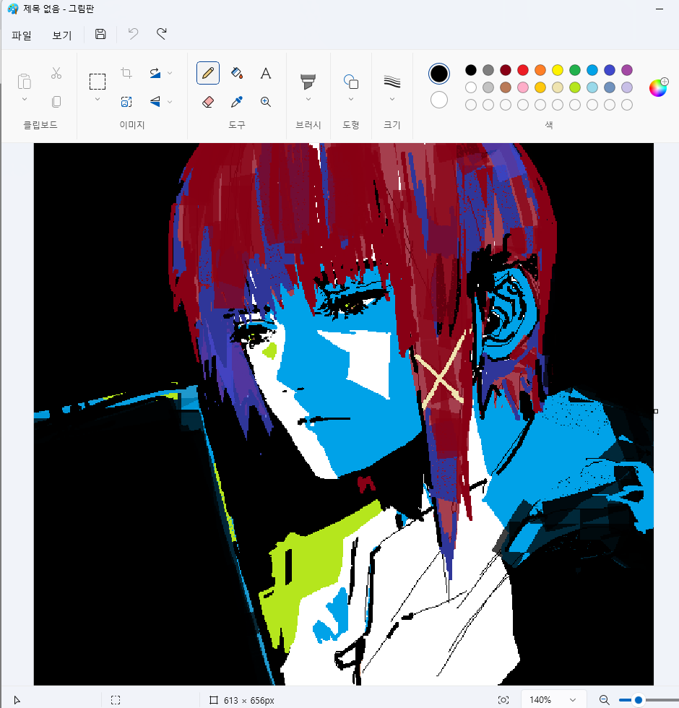Screen dimensions: 679x708
Task: Select the Magnifier tool
Action: pyautogui.click(x=266, y=102)
